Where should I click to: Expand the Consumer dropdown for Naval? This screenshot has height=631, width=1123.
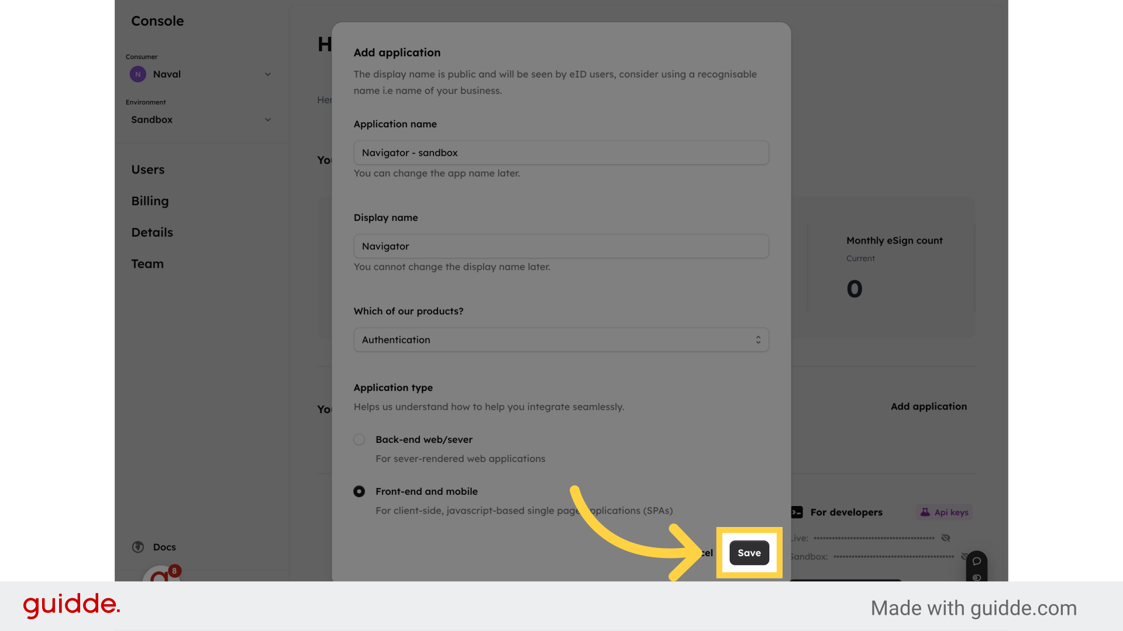[268, 74]
